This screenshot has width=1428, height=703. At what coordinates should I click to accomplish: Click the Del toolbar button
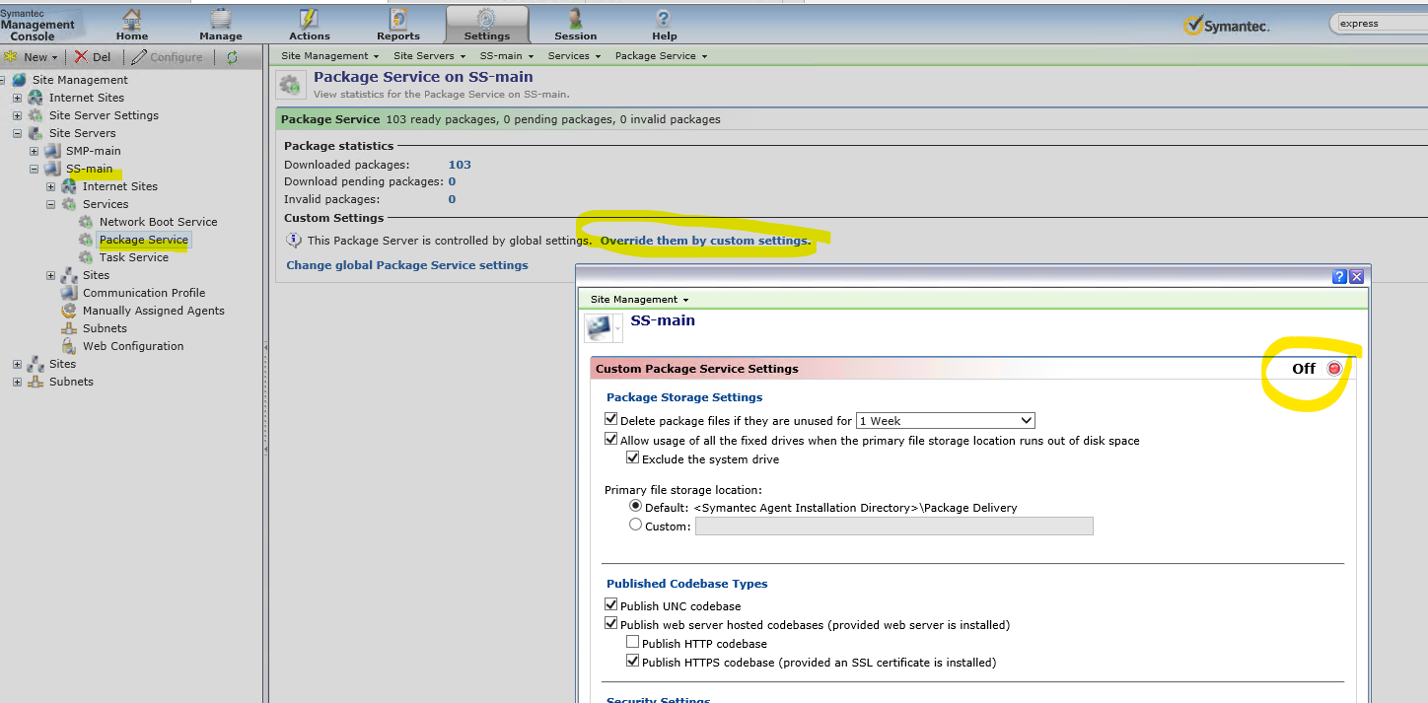(x=93, y=57)
